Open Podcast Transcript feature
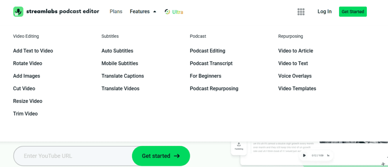Viewport: 388px width, 167px height. (x=211, y=63)
